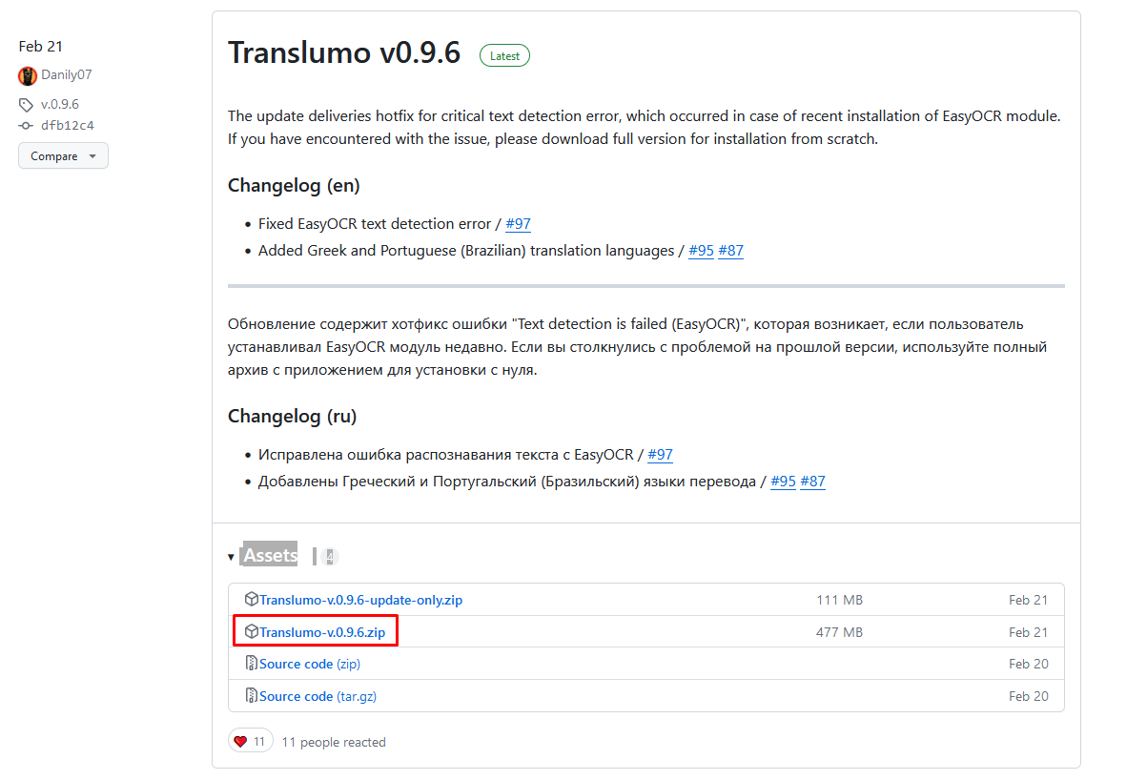Click the Translumo v0.9.6 release title
This screenshot has width=1147, height=780.
pyautogui.click(x=344, y=53)
